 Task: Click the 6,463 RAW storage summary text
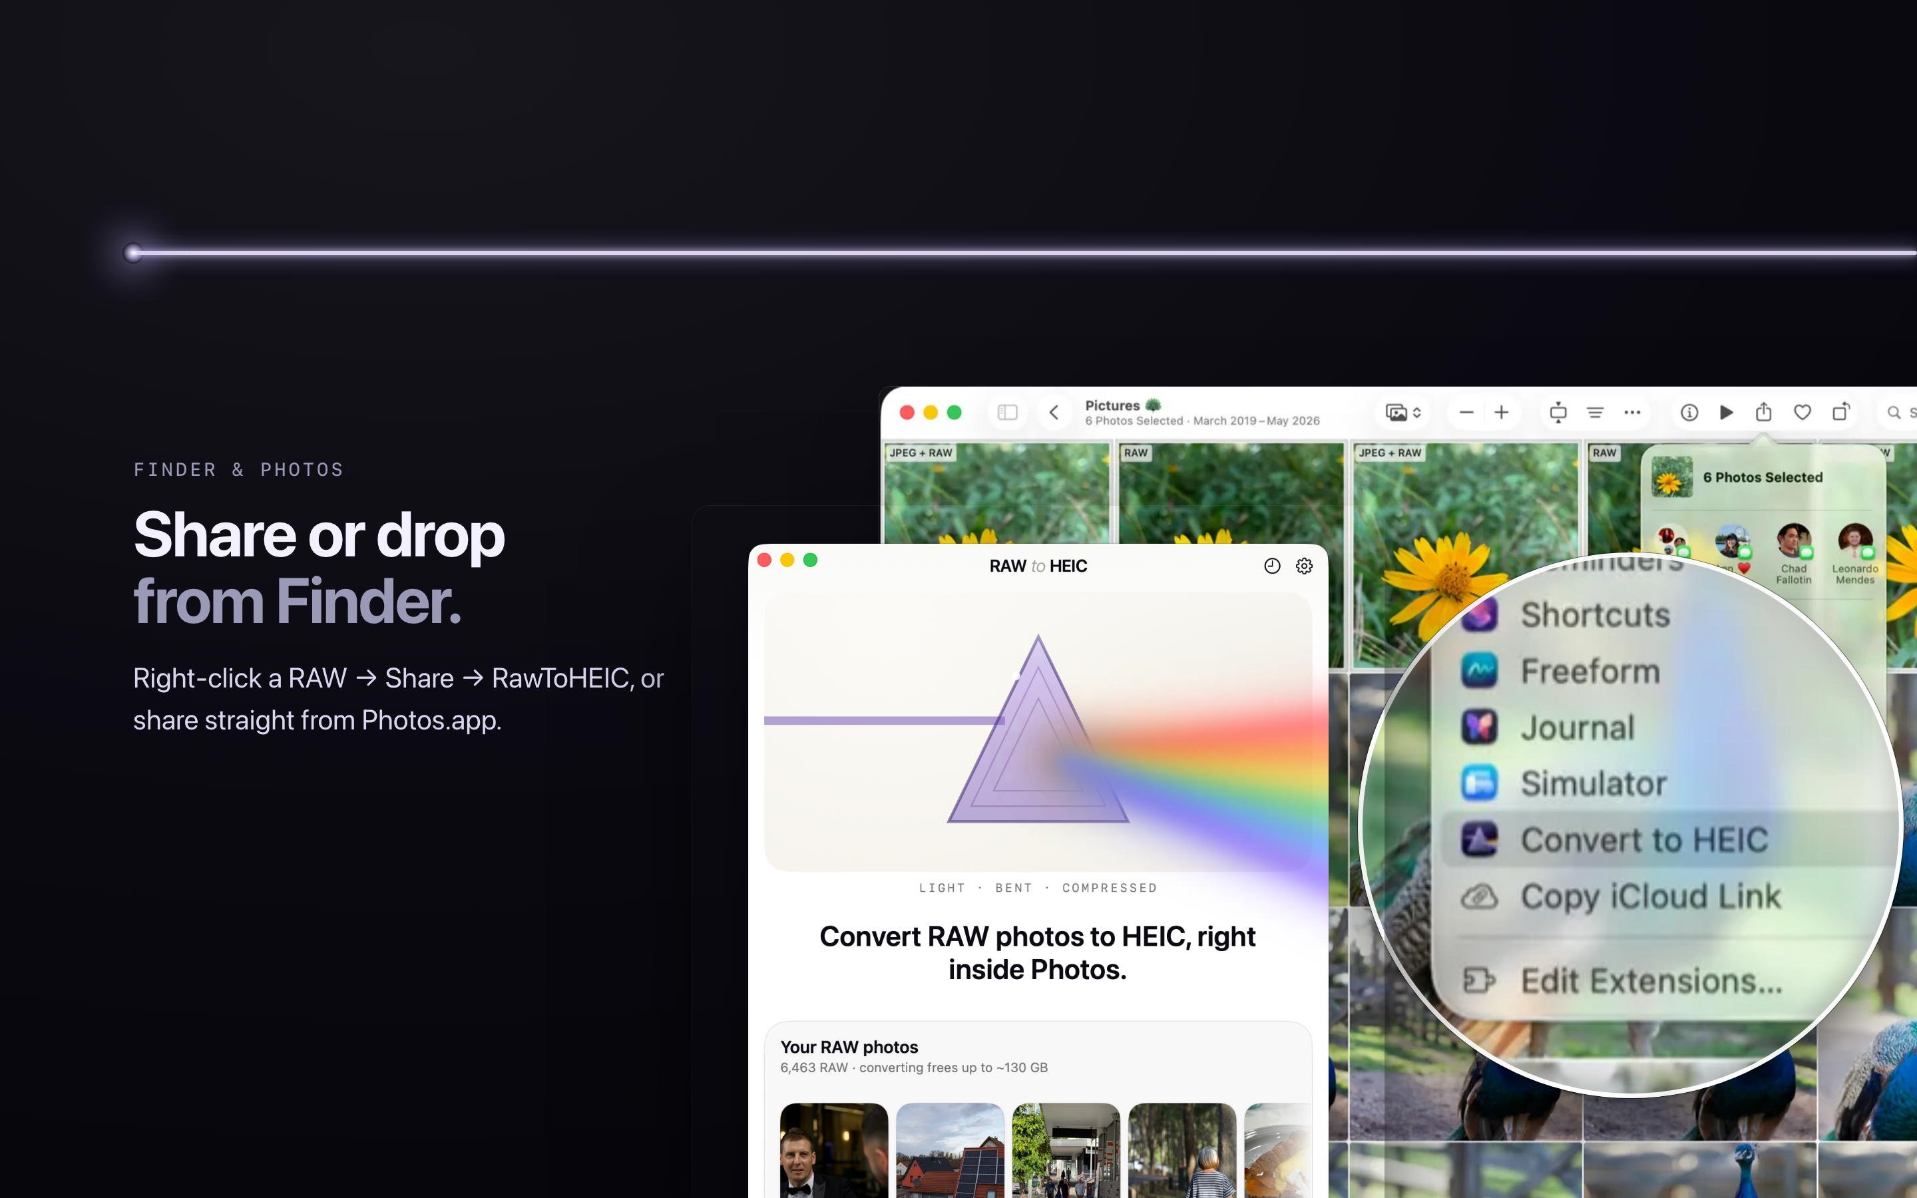pyautogui.click(x=914, y=1068)
